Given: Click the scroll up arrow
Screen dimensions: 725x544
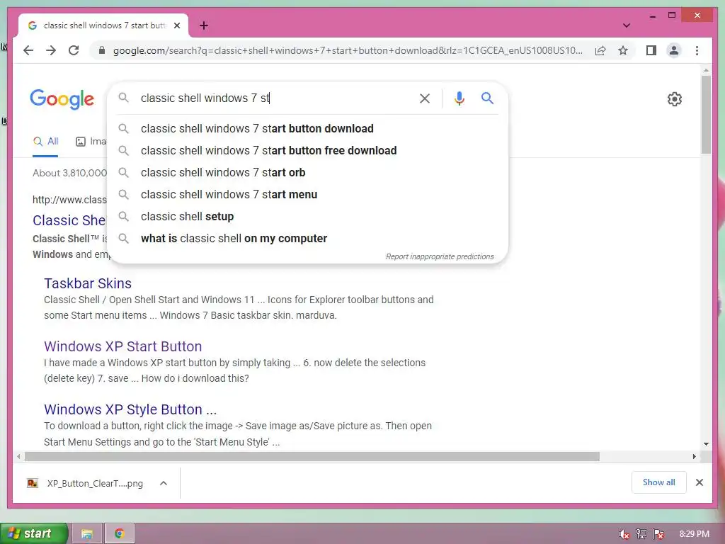Looking at the screenshot, I should click(x=706, y=71).
